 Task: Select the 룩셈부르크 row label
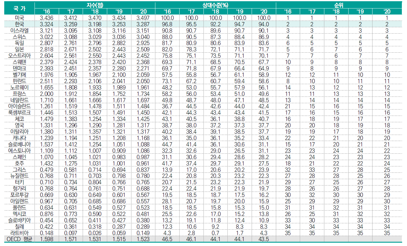19,113
